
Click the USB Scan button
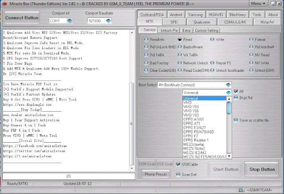click(165, 164)
